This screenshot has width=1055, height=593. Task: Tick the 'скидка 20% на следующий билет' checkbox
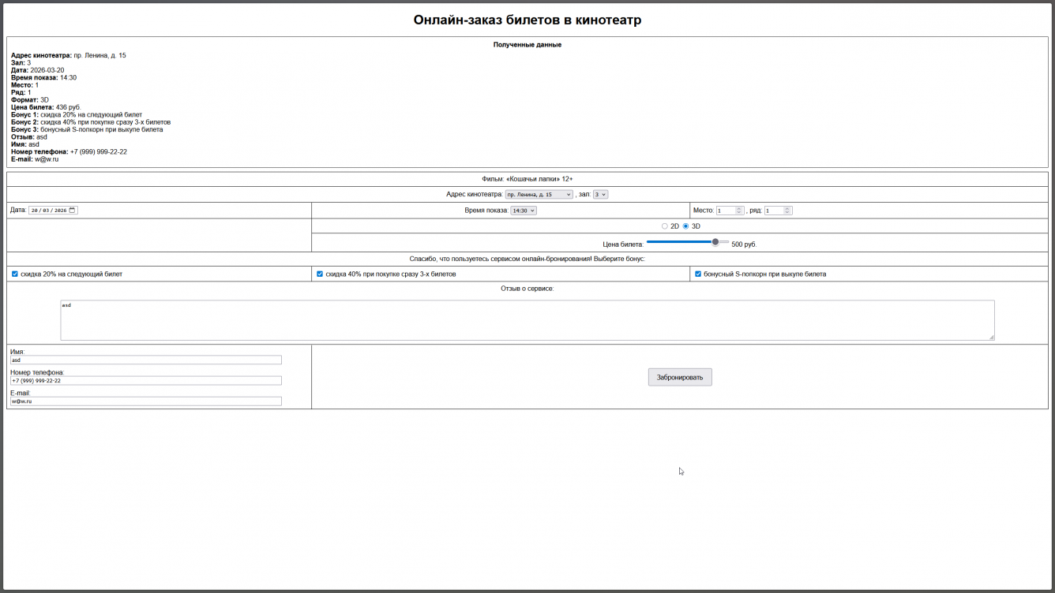tap(14, 274)
